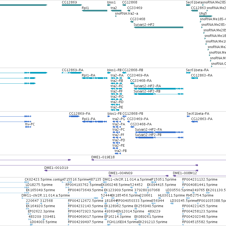Click the EK165049.5prime EST label
Viewport: 226px width, 226px height.
pos(40,190)
